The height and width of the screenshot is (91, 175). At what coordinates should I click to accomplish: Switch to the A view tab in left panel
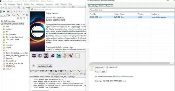[x=8, y=15]
